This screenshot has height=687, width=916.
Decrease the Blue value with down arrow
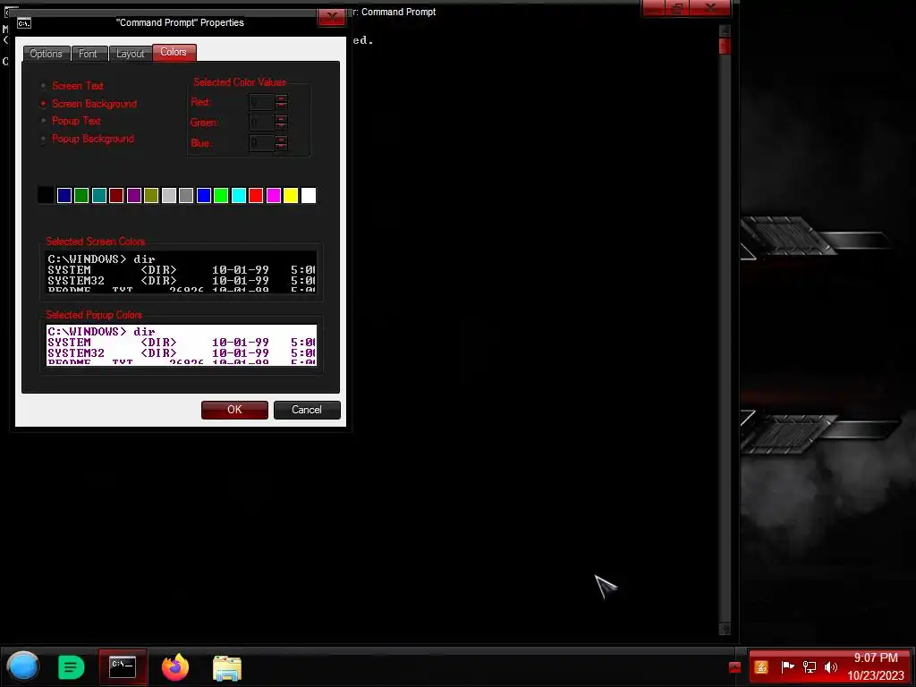click(281, 147)
